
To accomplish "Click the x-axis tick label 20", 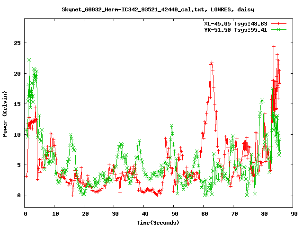I will pos(85,214).
